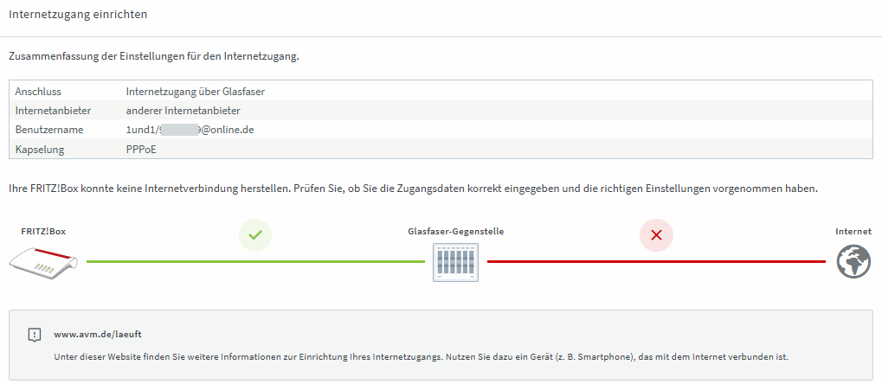Image resolution: width=882 pixels, height=384 pixels.
Task: Click the Glasfaser-Gegenstelle label
Action: (x=456, y=231)
